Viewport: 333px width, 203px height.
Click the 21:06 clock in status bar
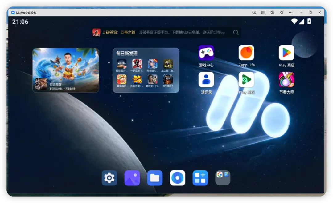click(x=20, y=22)
